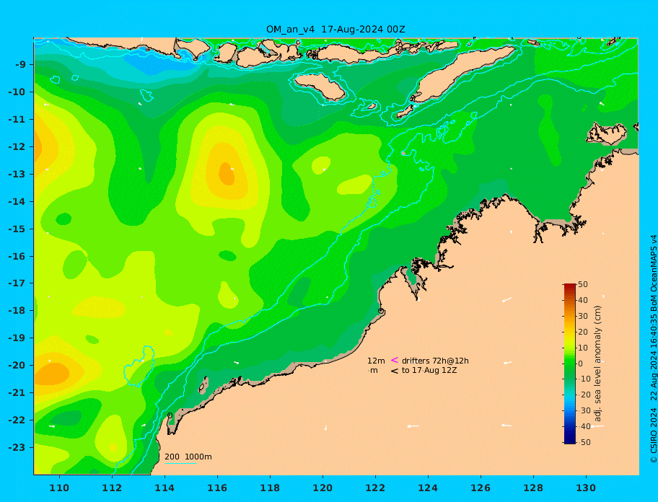Click latitude axis label -22
Image resolution: width=658 pixels, height=502 pixels.
[17, 420]
